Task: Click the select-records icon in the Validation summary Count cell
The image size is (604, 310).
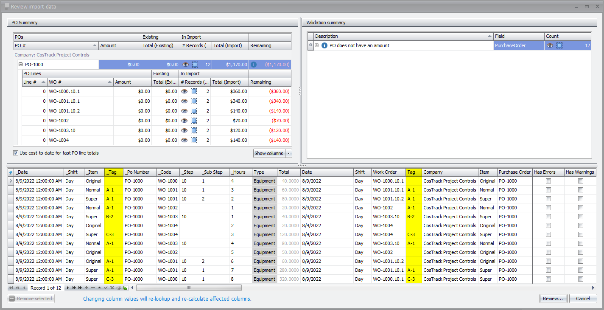Action: point(559,45)
